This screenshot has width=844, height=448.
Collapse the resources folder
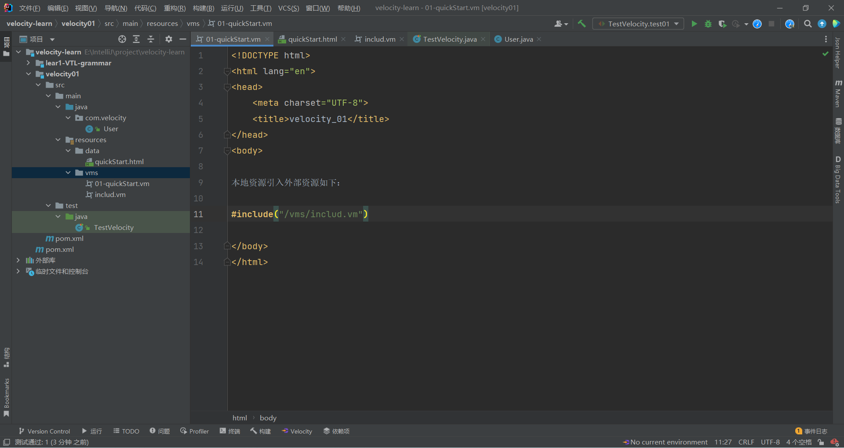pyautogui.click(x=58, y=140)
